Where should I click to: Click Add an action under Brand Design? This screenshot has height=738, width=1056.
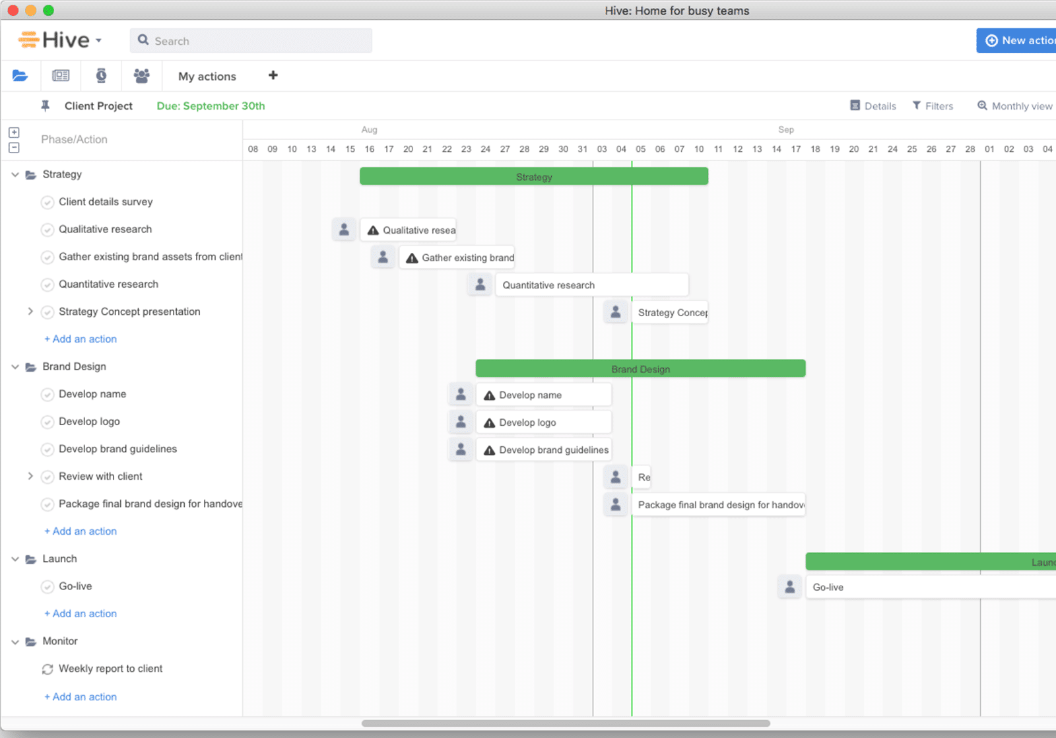tap(81, 531)
